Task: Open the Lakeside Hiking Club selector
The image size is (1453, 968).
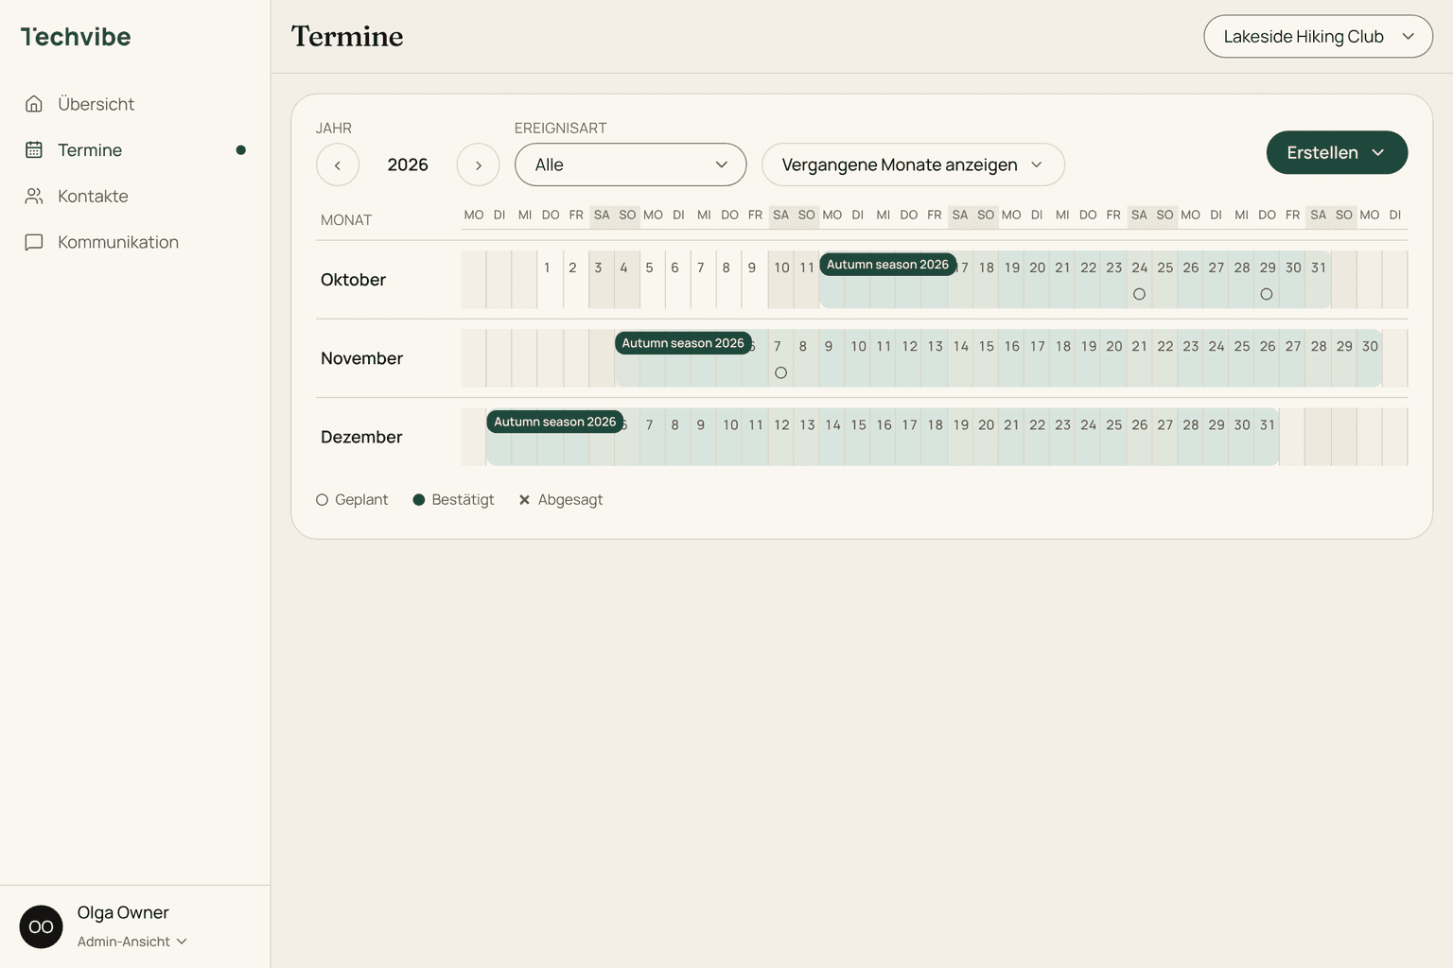Action: (x=1318, y=36)
